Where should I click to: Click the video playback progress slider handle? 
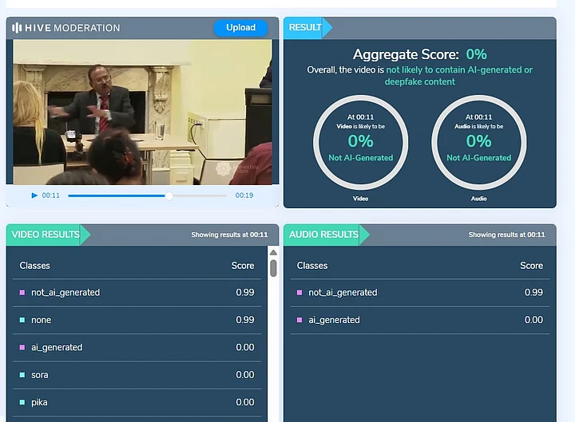(169, 195)
